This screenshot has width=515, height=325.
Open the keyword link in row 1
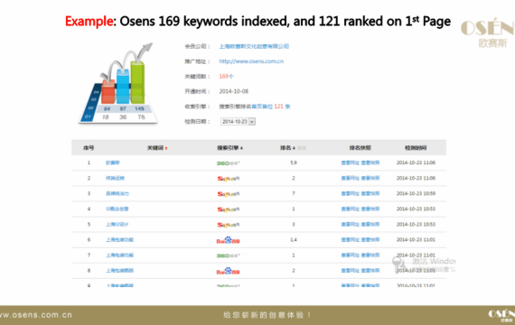pos(113,162)
